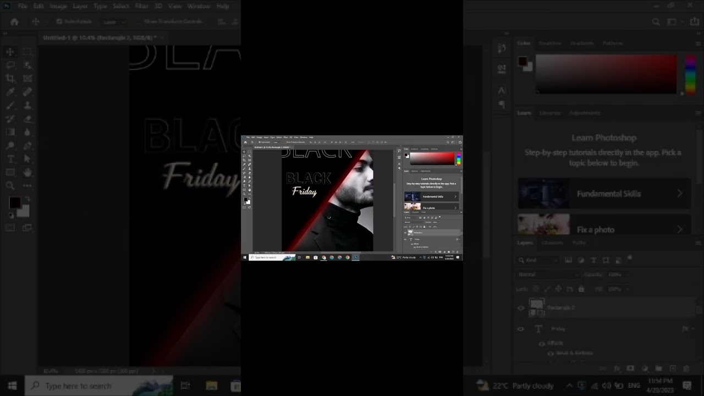Click Create new layer icon in enlarged backdrop Layers
This screenshot has height=396, width=704.
coord(672,369)
